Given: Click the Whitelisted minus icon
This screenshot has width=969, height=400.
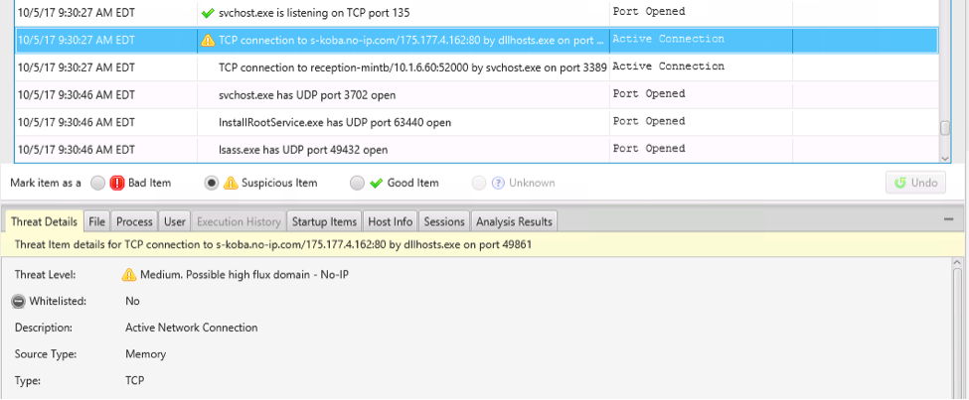Looking at the screenshot, I should click(18, 301).
